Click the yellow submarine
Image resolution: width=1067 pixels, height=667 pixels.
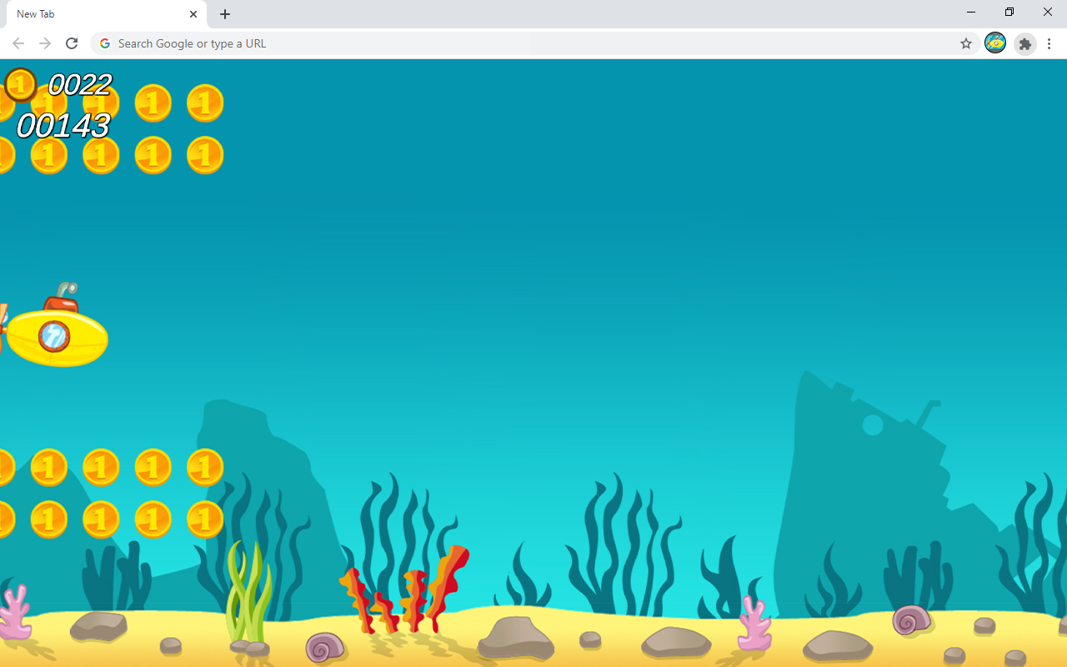tap(53, 327)
